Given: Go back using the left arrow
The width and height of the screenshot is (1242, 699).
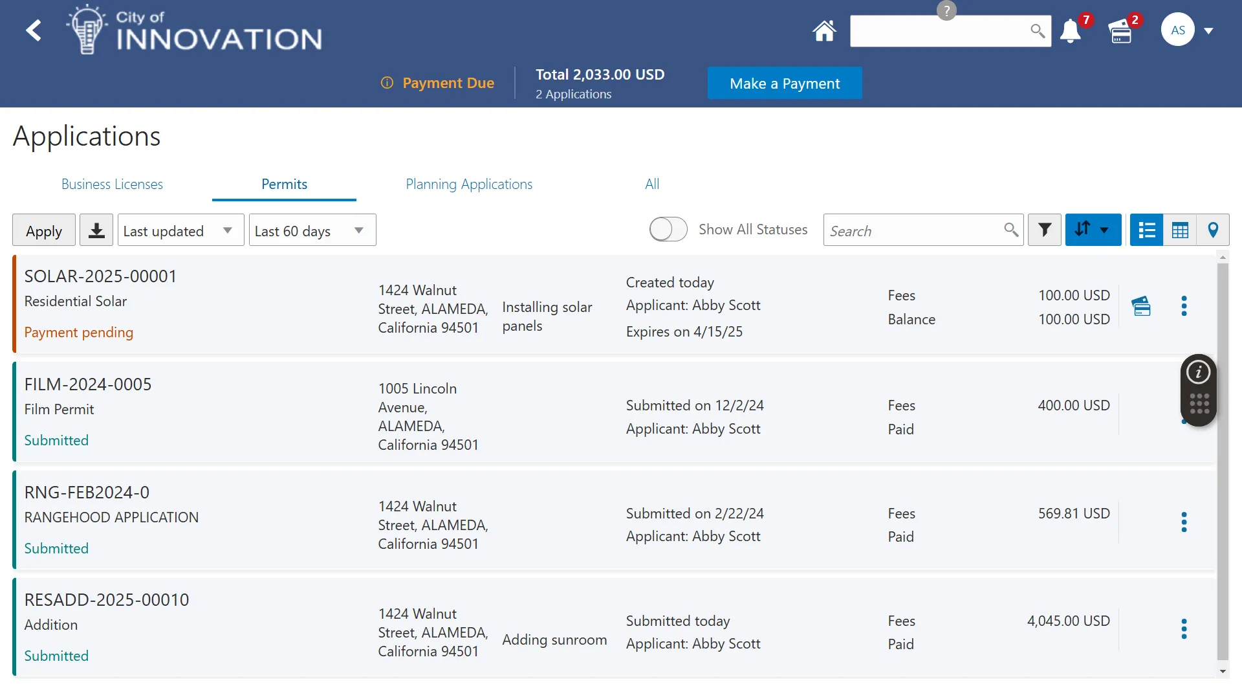Looking at the screenshot, I should [x=34, y=30].
